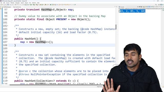Viewport: 164px width, 92px height.
Task: Click the Save toolbar icon
Action: [4, 5]
